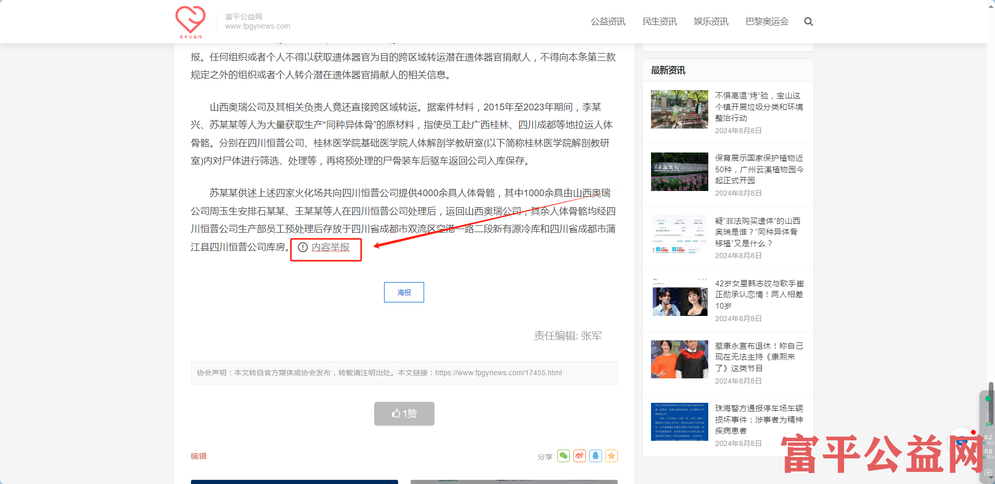Click the 内容举报 exclamation icon
This screenshot has height=484, width=995.
pos(303,247)
